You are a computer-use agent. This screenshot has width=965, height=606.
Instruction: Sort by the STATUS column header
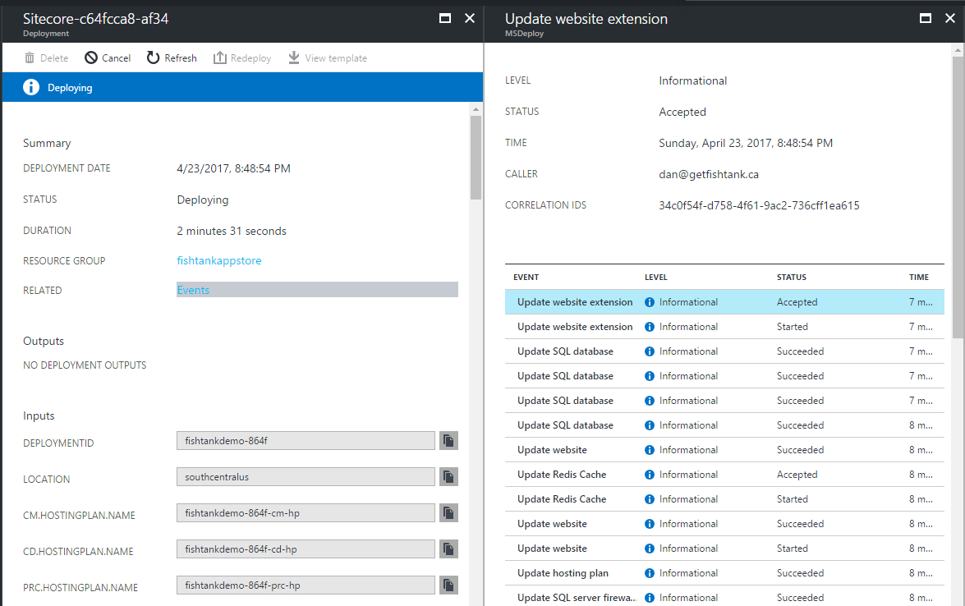point(792,277)
